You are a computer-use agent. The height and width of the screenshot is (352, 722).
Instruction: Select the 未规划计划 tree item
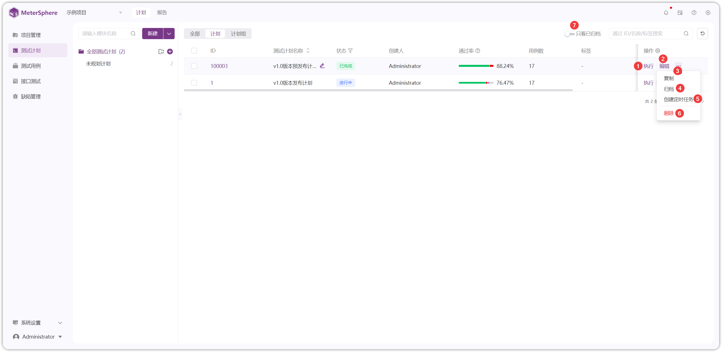(x=98, y=64)
